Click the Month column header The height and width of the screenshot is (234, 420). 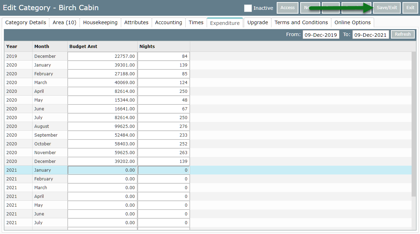50,46
